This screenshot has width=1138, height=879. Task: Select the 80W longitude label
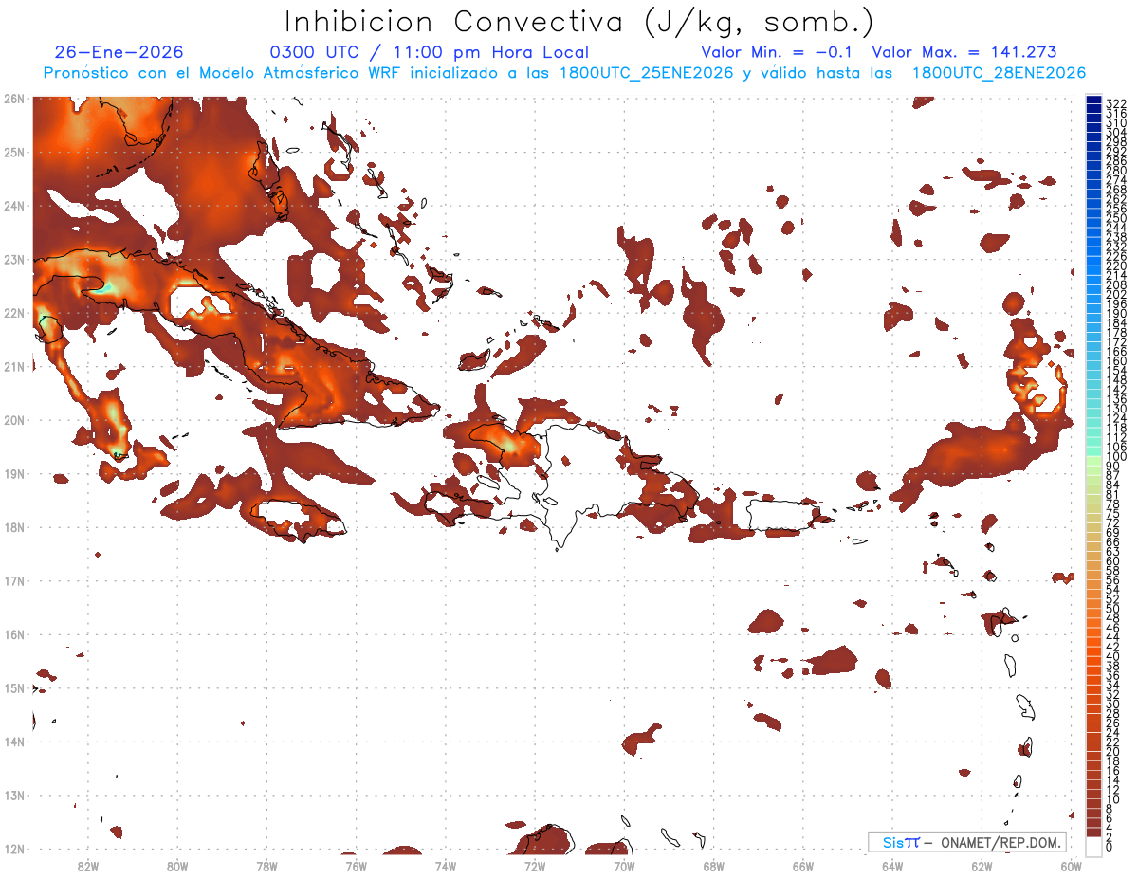177,866
